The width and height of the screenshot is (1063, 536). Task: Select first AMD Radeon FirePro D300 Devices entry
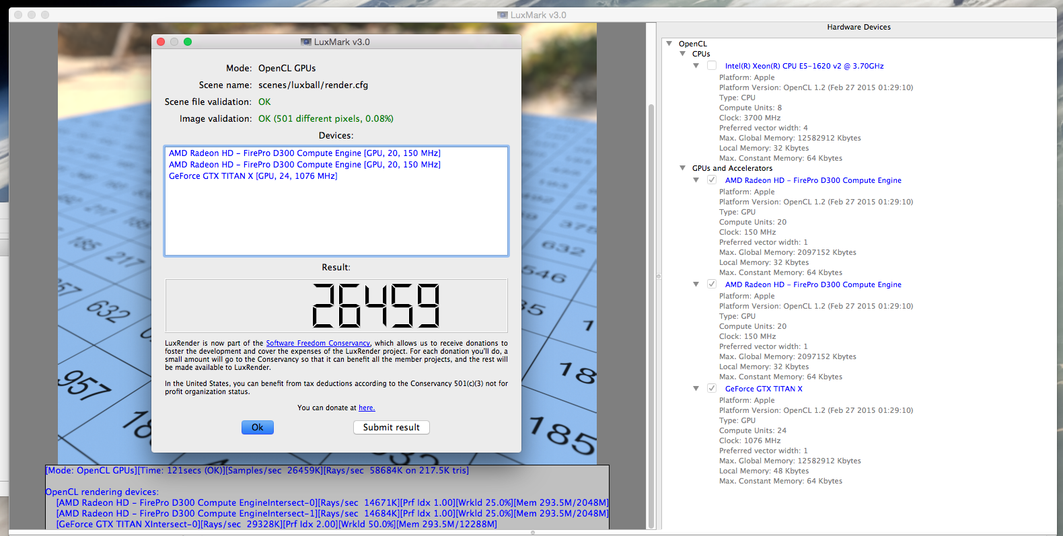(305, 153)
